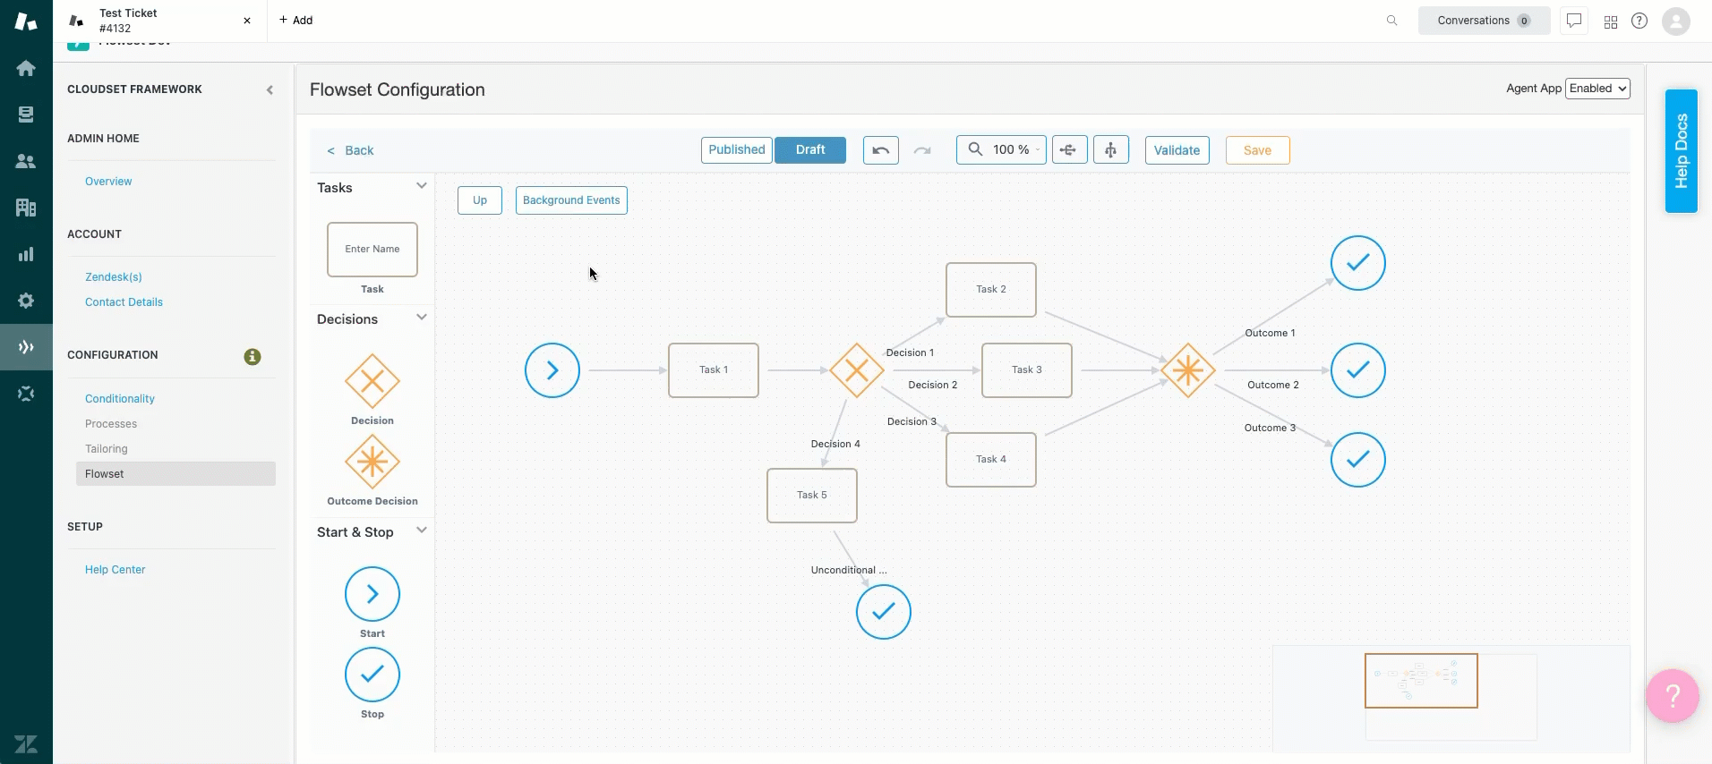The width and height of the screenshot is (1712, 764).
Task: Select the Task 5 node on canvas
Action: click(x=812, y=496)
